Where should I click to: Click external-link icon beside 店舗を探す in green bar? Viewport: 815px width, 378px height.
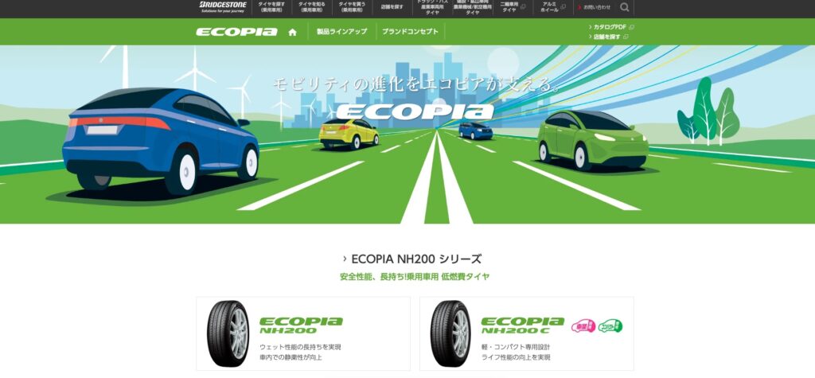pos(626,37)
